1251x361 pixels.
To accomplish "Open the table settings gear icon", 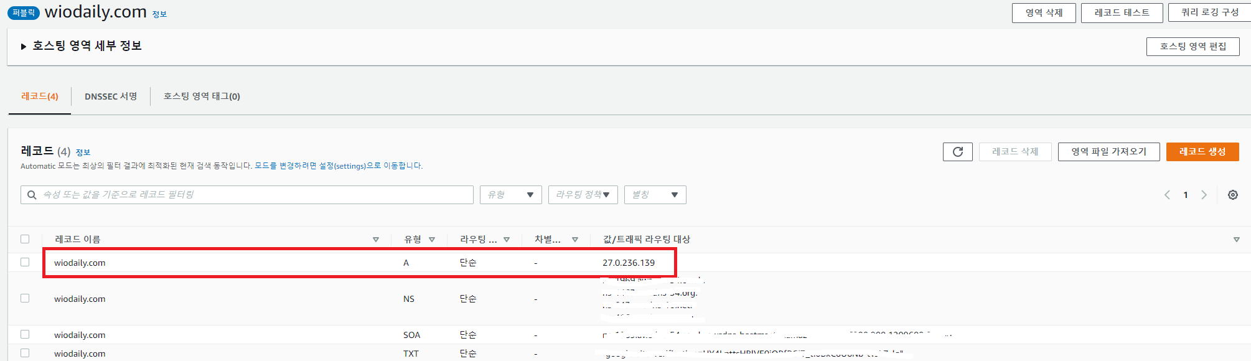I will pos(1233,195).
